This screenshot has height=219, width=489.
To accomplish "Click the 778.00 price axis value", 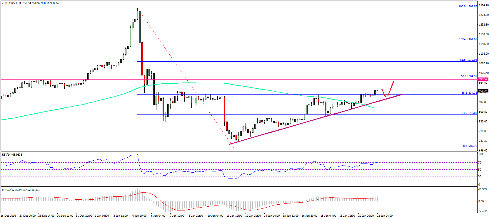I will click(x=484, y=131).
